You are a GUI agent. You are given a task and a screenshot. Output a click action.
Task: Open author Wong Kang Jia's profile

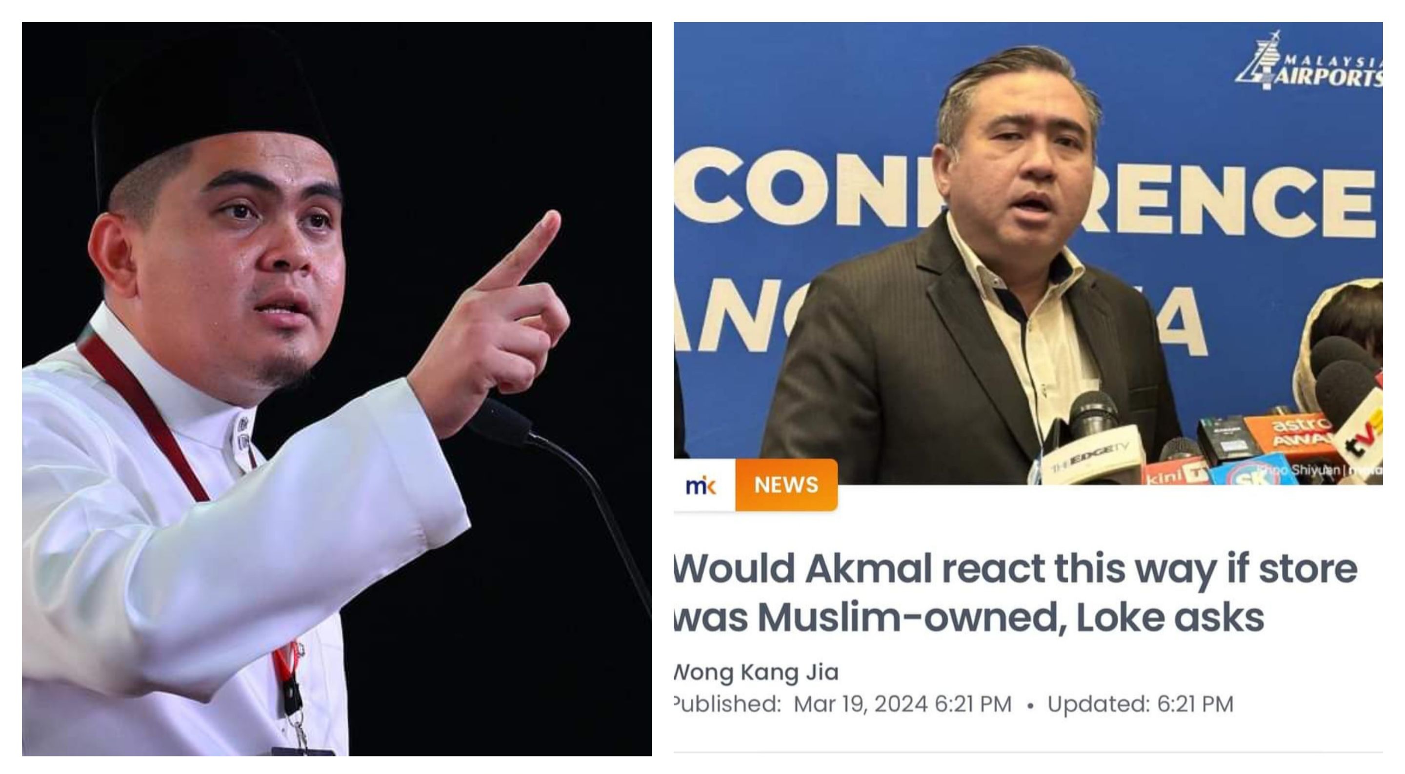pyautogui.click(x=757, y=672)
